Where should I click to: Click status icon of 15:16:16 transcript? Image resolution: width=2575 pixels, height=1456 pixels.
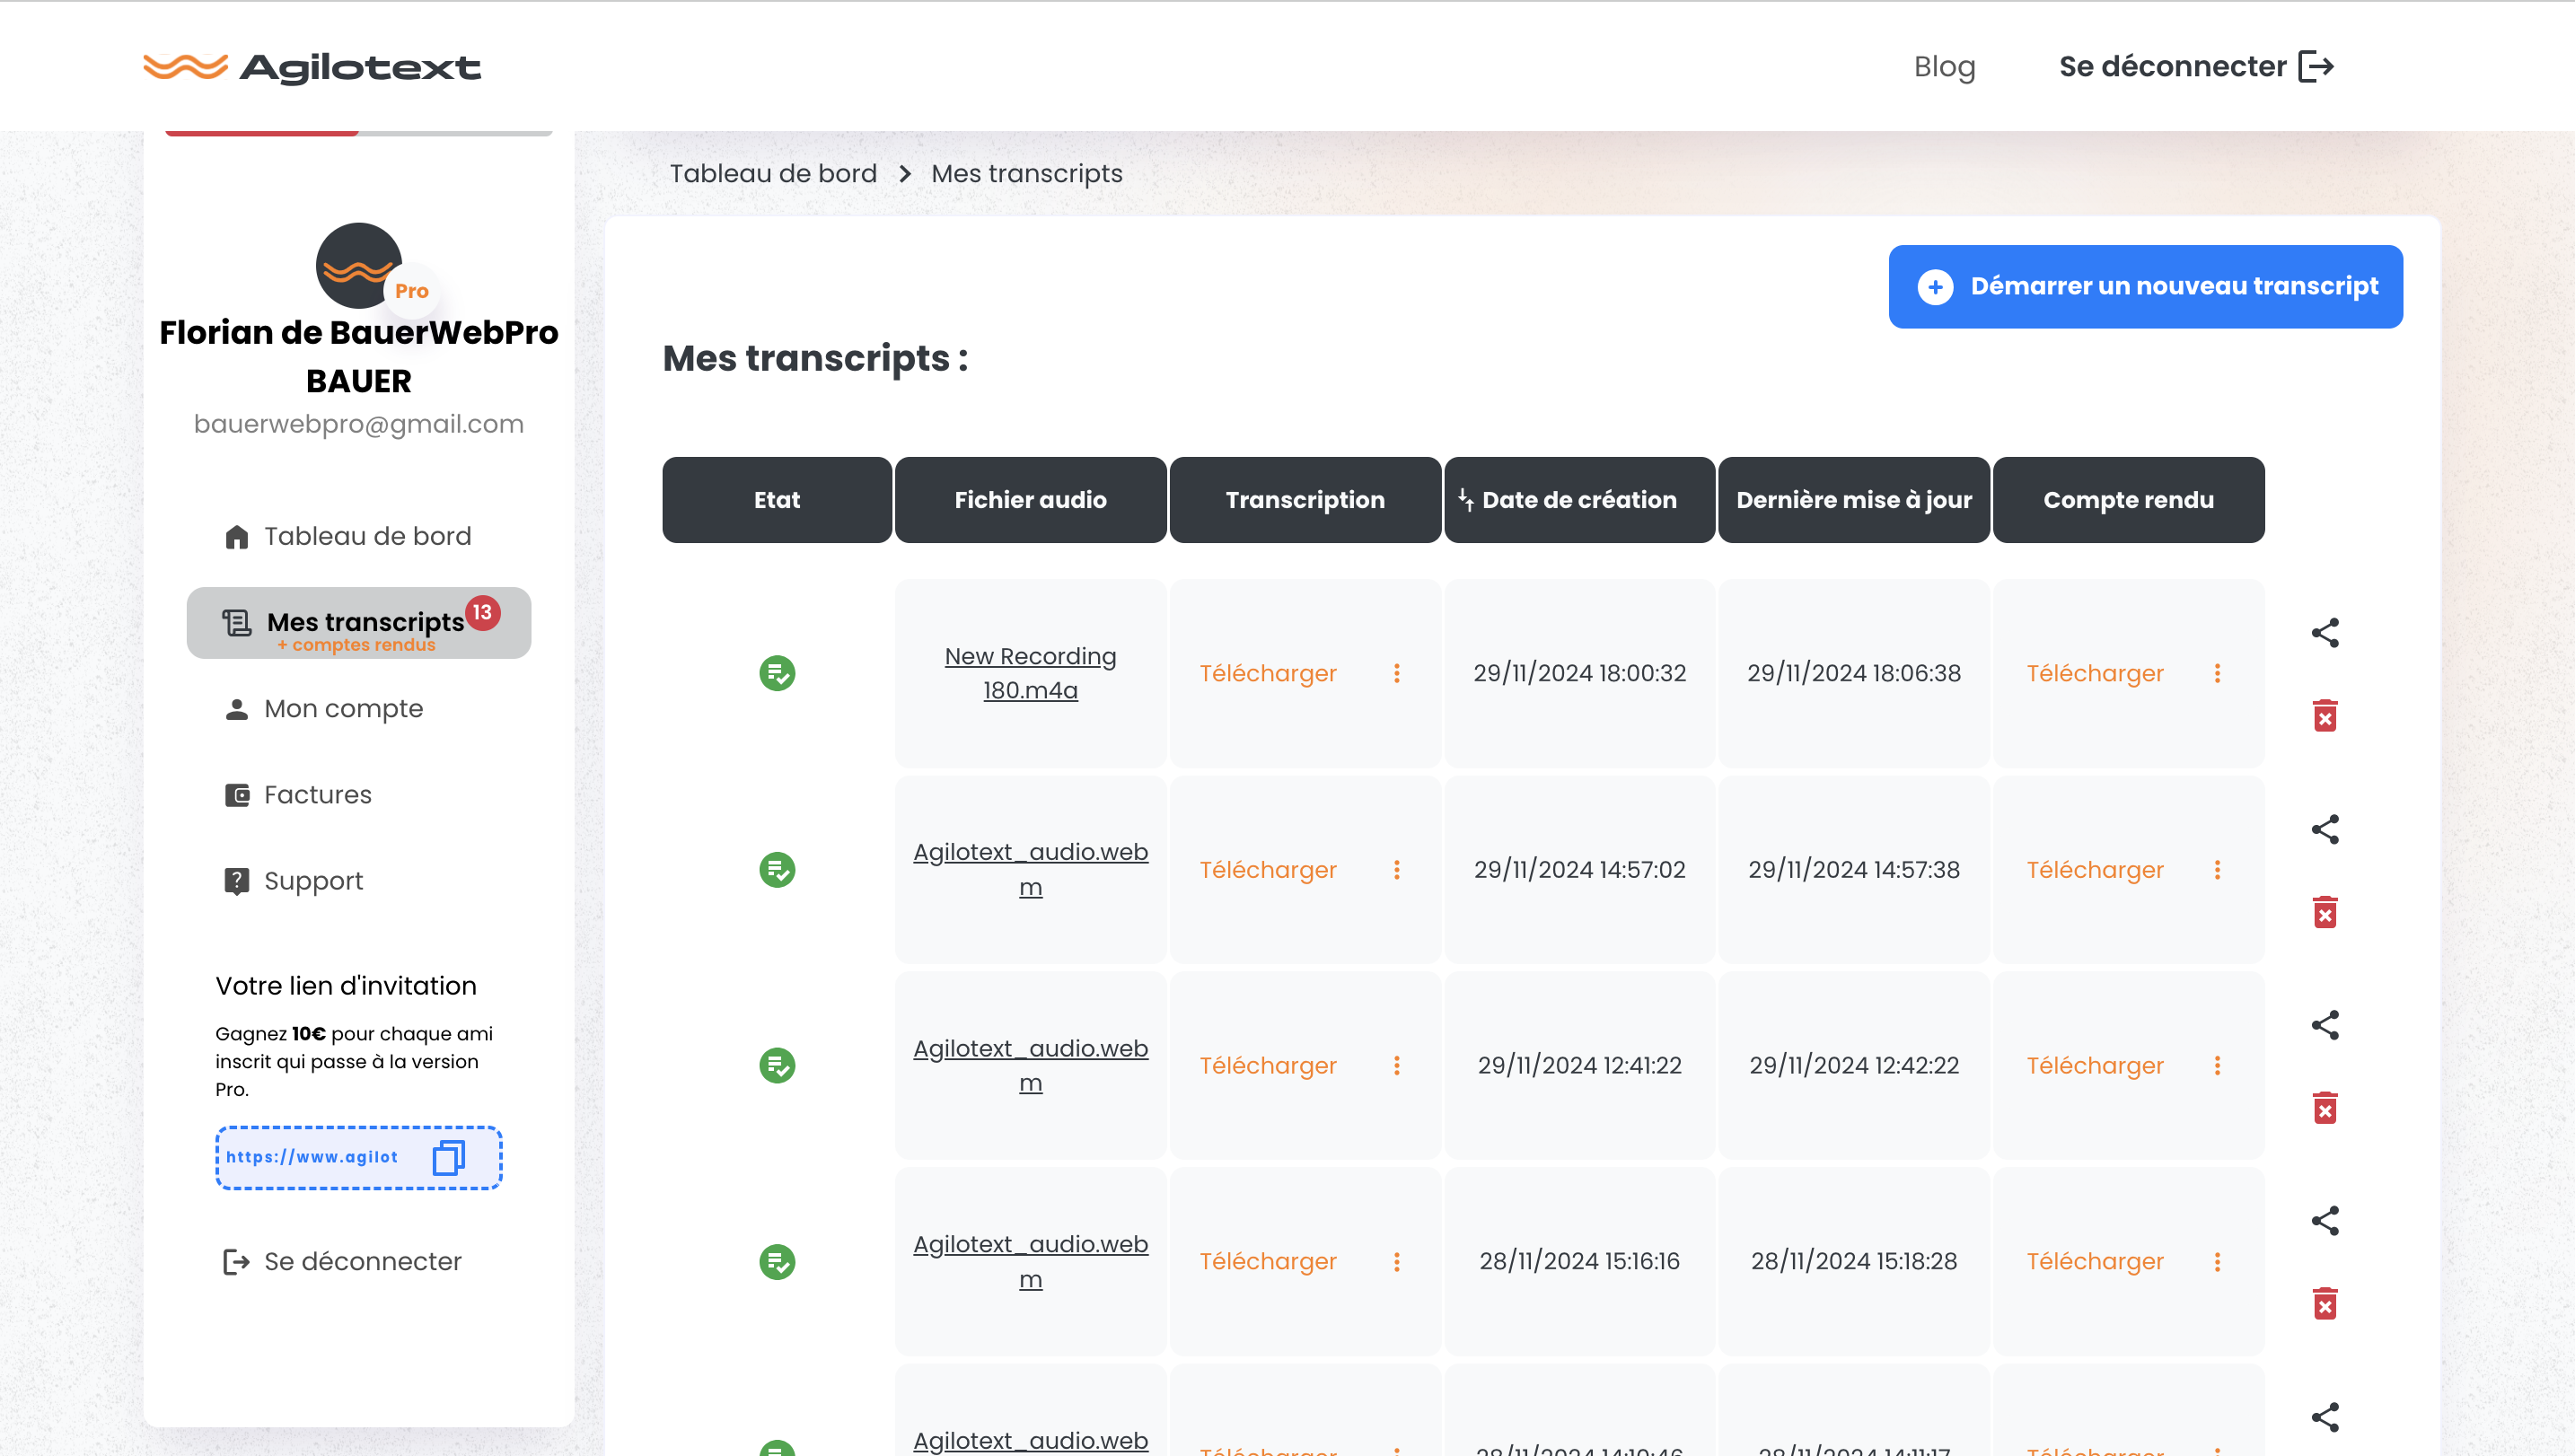[777, 1262]
